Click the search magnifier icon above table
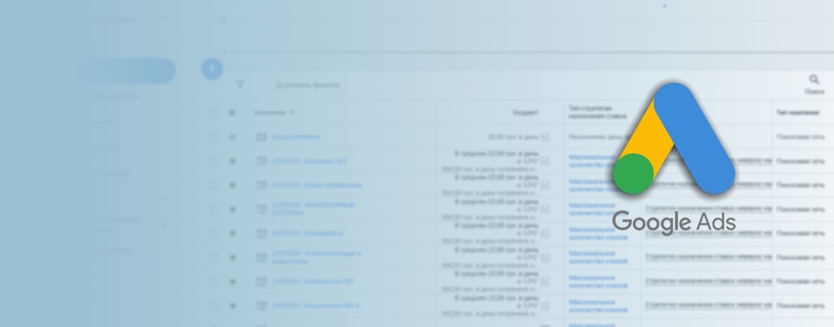The image size is (834, 327). 814,80
